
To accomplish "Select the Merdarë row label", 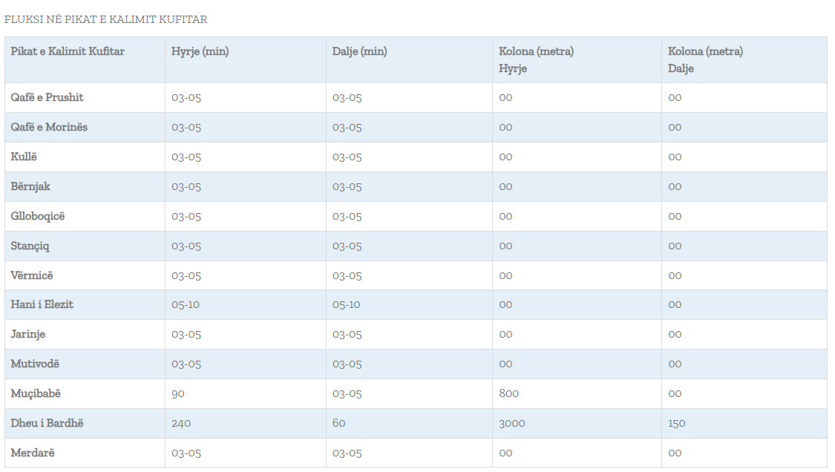I will (x=33, y=453).
